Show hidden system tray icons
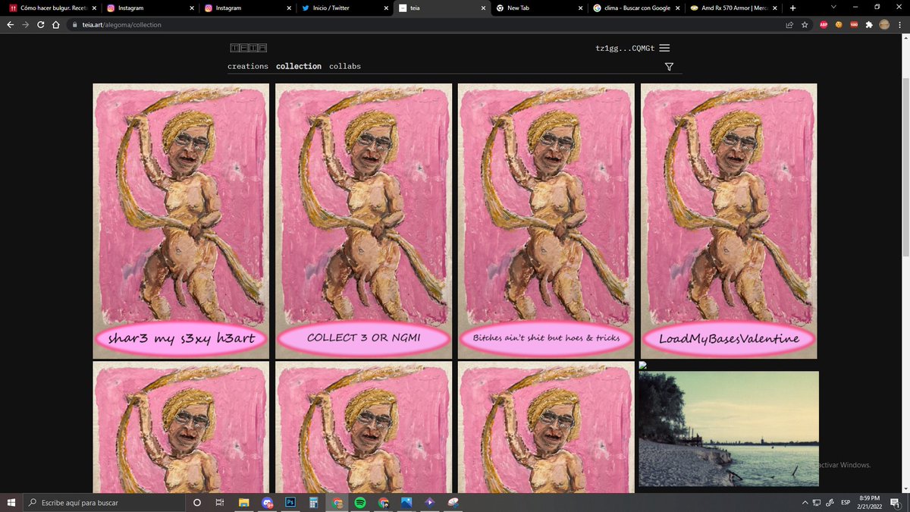The height and width of the screenshot is (512, 910). (805, 502)
